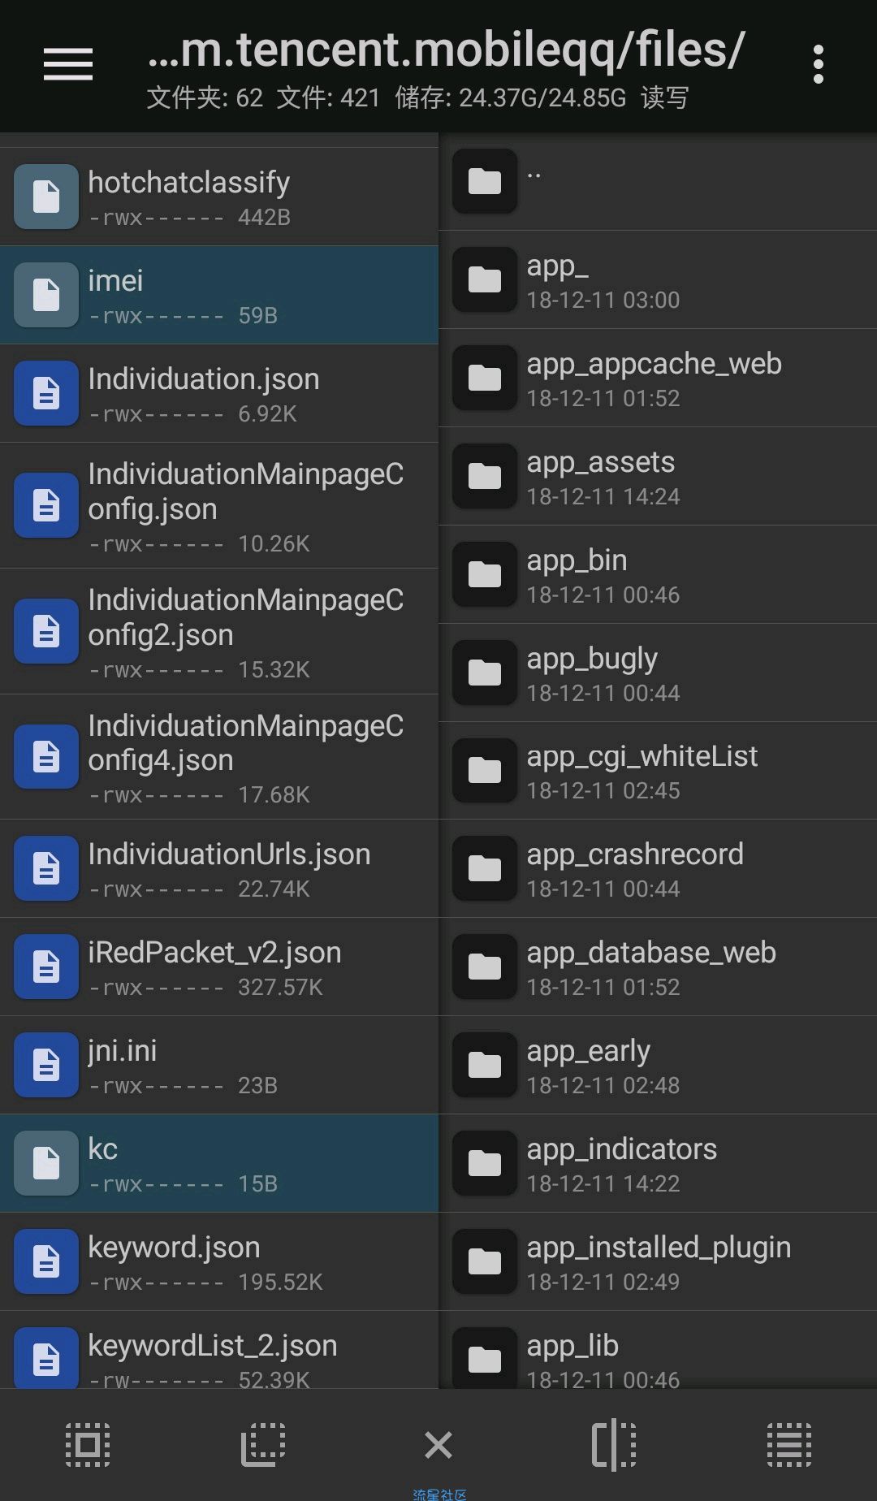Image resolution: width=877 pixels, height=1501 pixels.
Task: Open the app_bugly folder name
Action: [592, 660]
